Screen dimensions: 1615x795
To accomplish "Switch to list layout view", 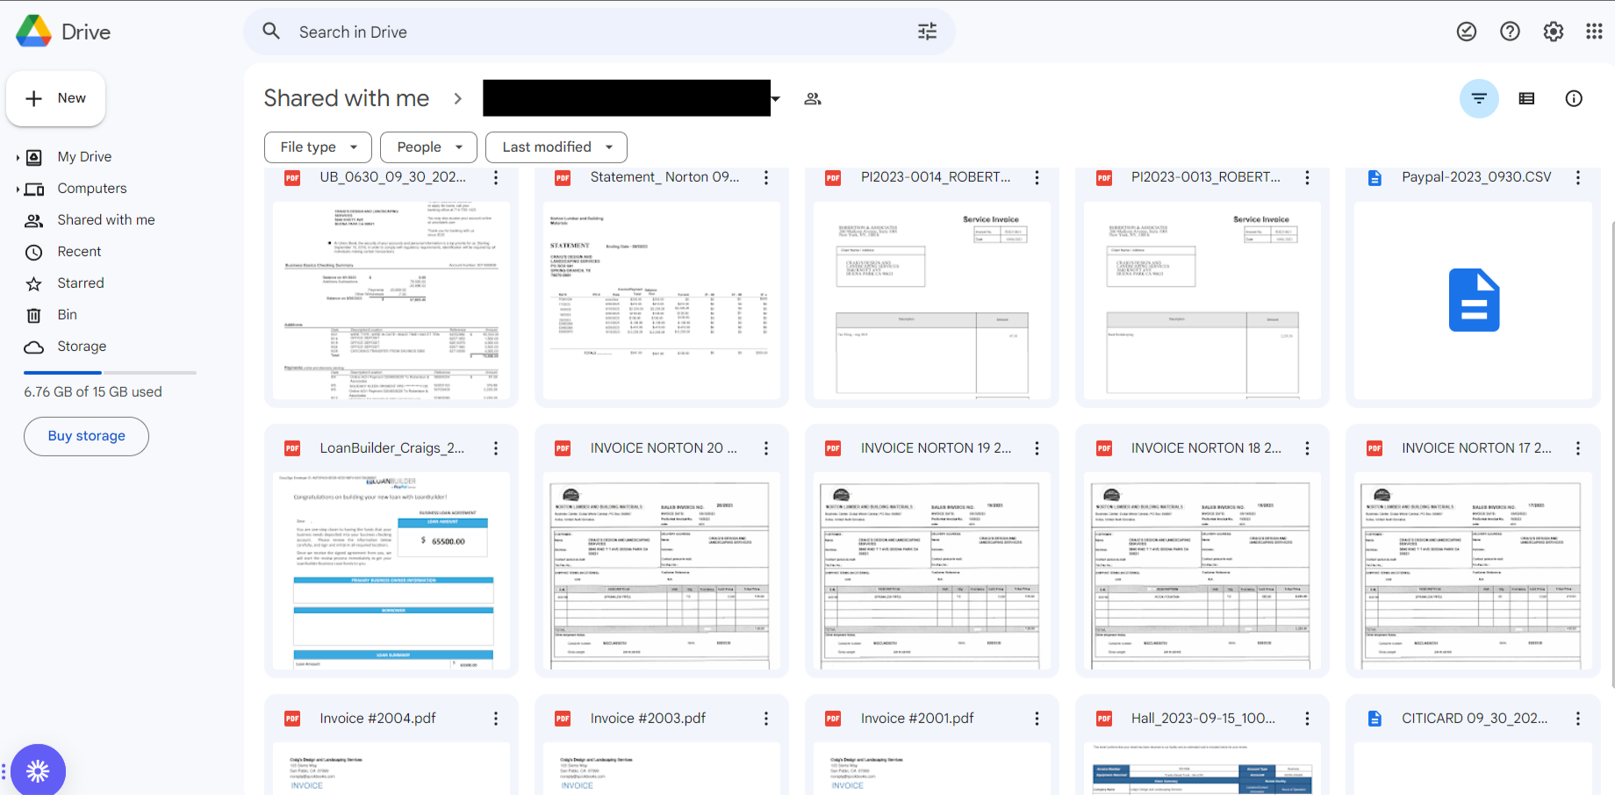I will [x=1526, y=98].
